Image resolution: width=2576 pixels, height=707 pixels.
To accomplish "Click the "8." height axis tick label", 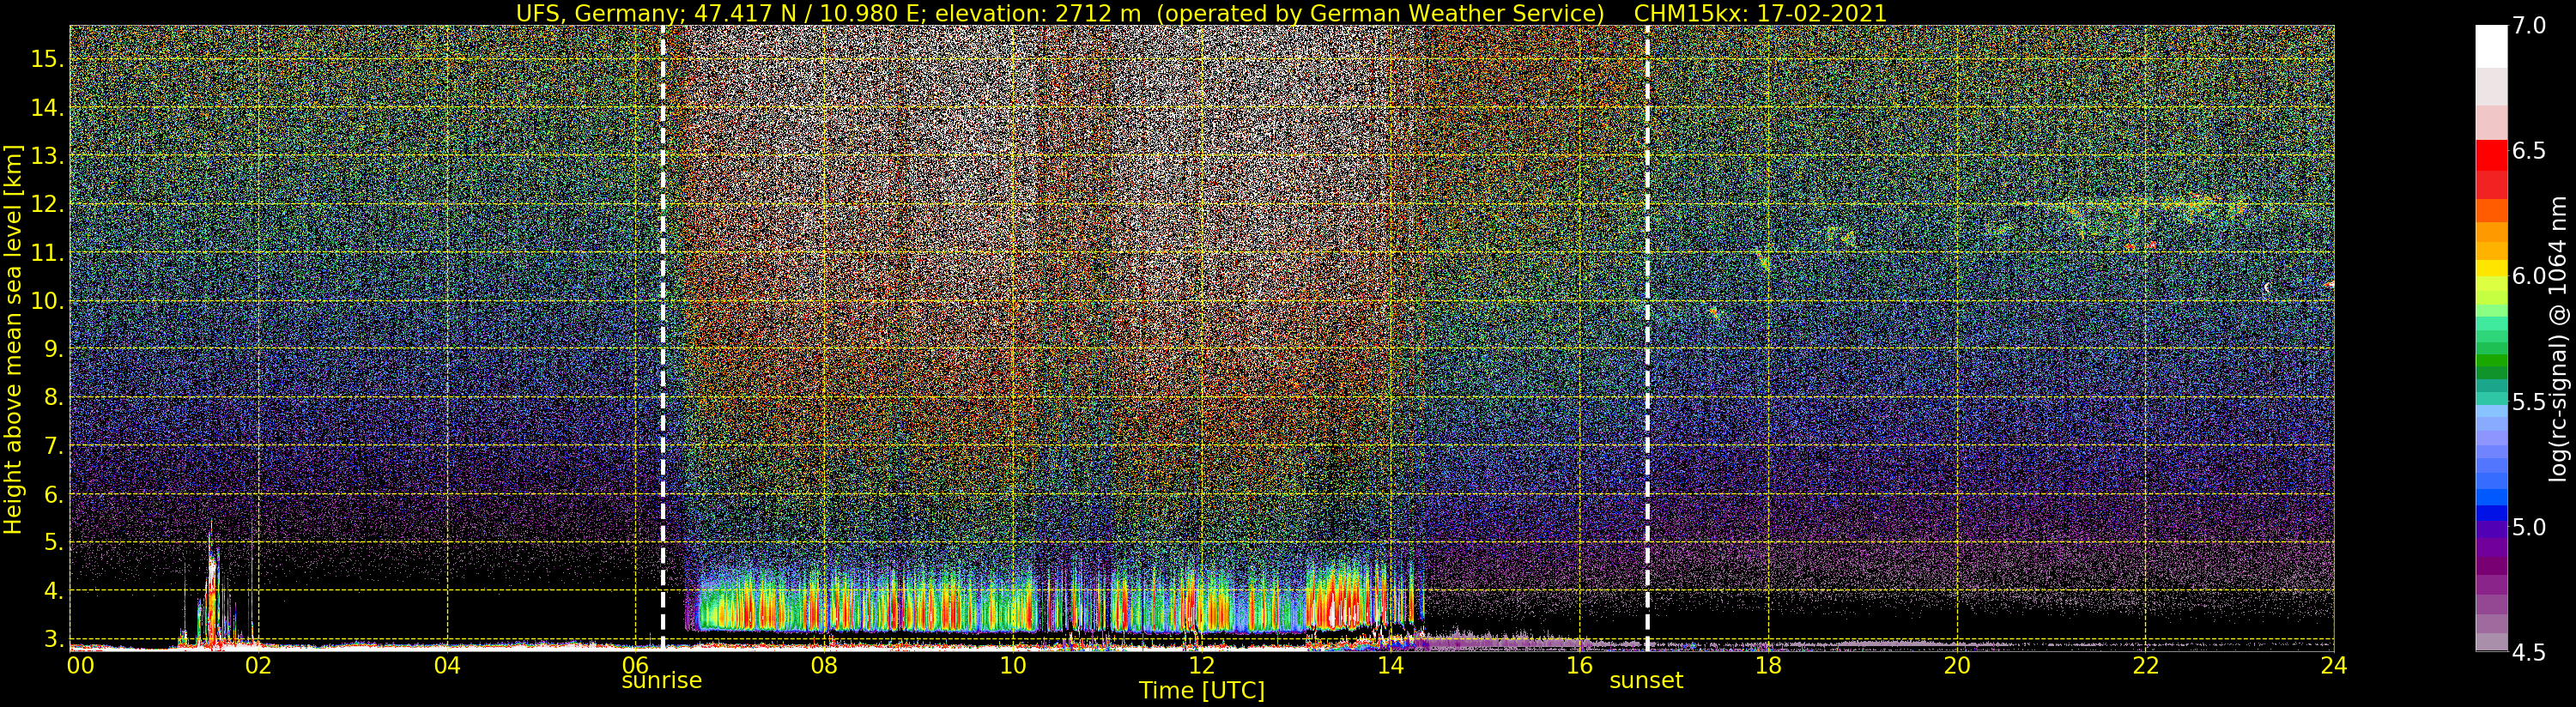I will [52, 398].
